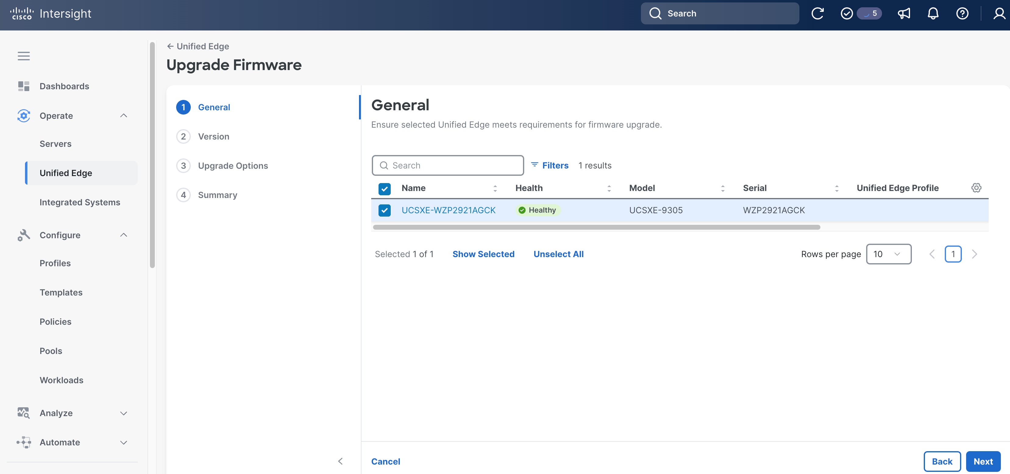The height and width of the screenshot is (474, 1010).
Task: Uncheck the UCSXE-WZP2921AGCK row checkbox
Action: (384, 210)
